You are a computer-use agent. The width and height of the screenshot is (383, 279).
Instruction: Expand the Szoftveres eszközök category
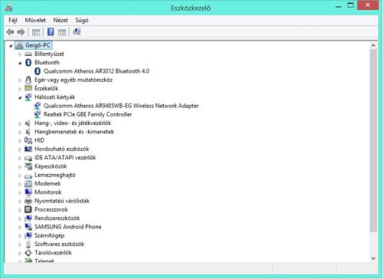(20, 245)
